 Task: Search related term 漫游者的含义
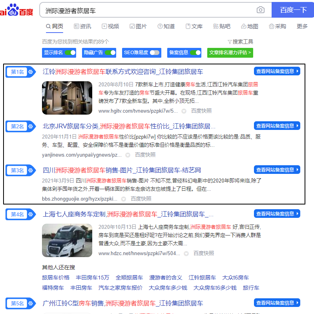[x=166, y=277]
